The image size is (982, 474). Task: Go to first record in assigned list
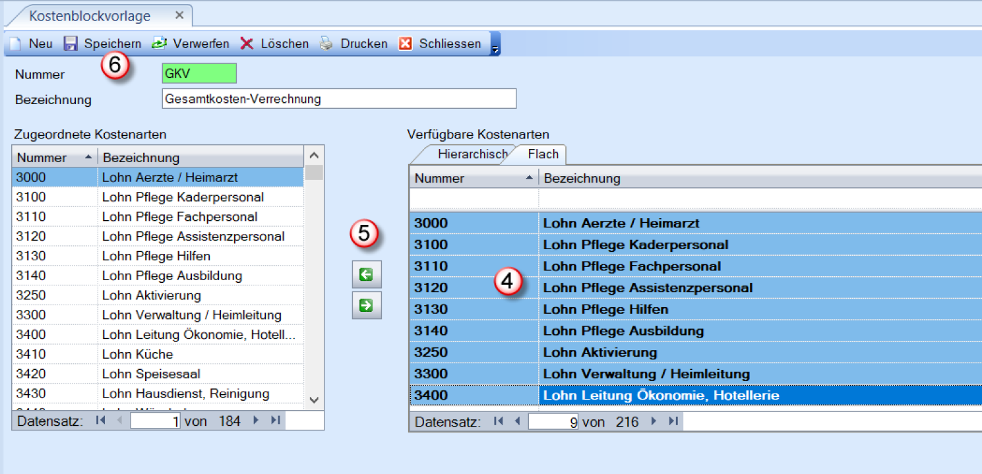click(x=101, y=421)
